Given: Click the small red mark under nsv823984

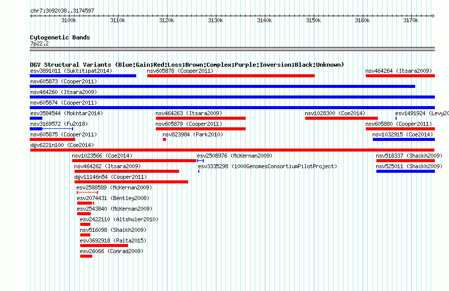Looking at the screenshot, I should [164, 139].
